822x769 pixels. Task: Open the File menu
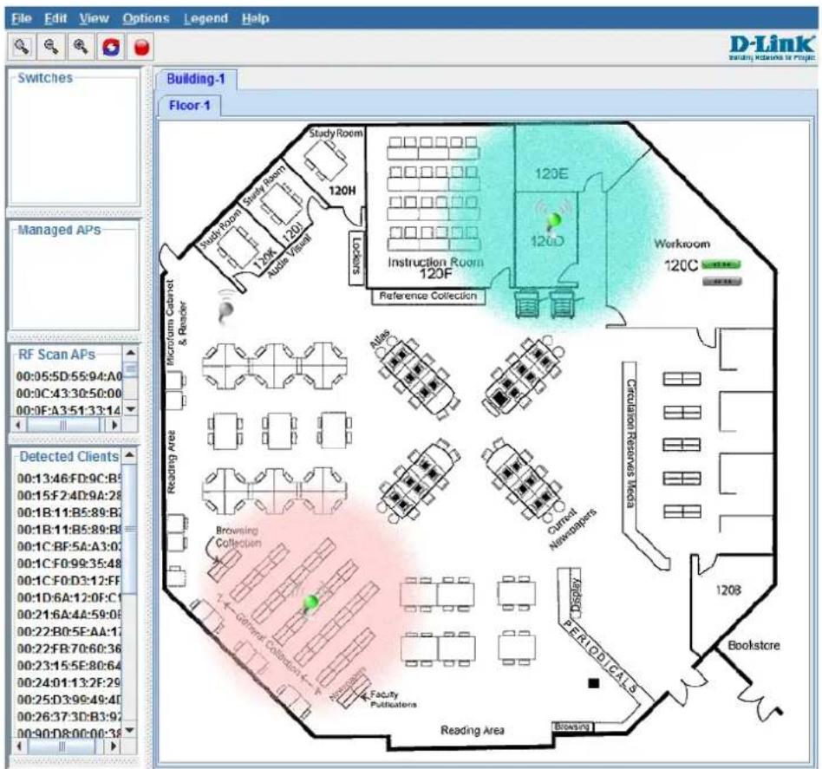click(22, 18)
